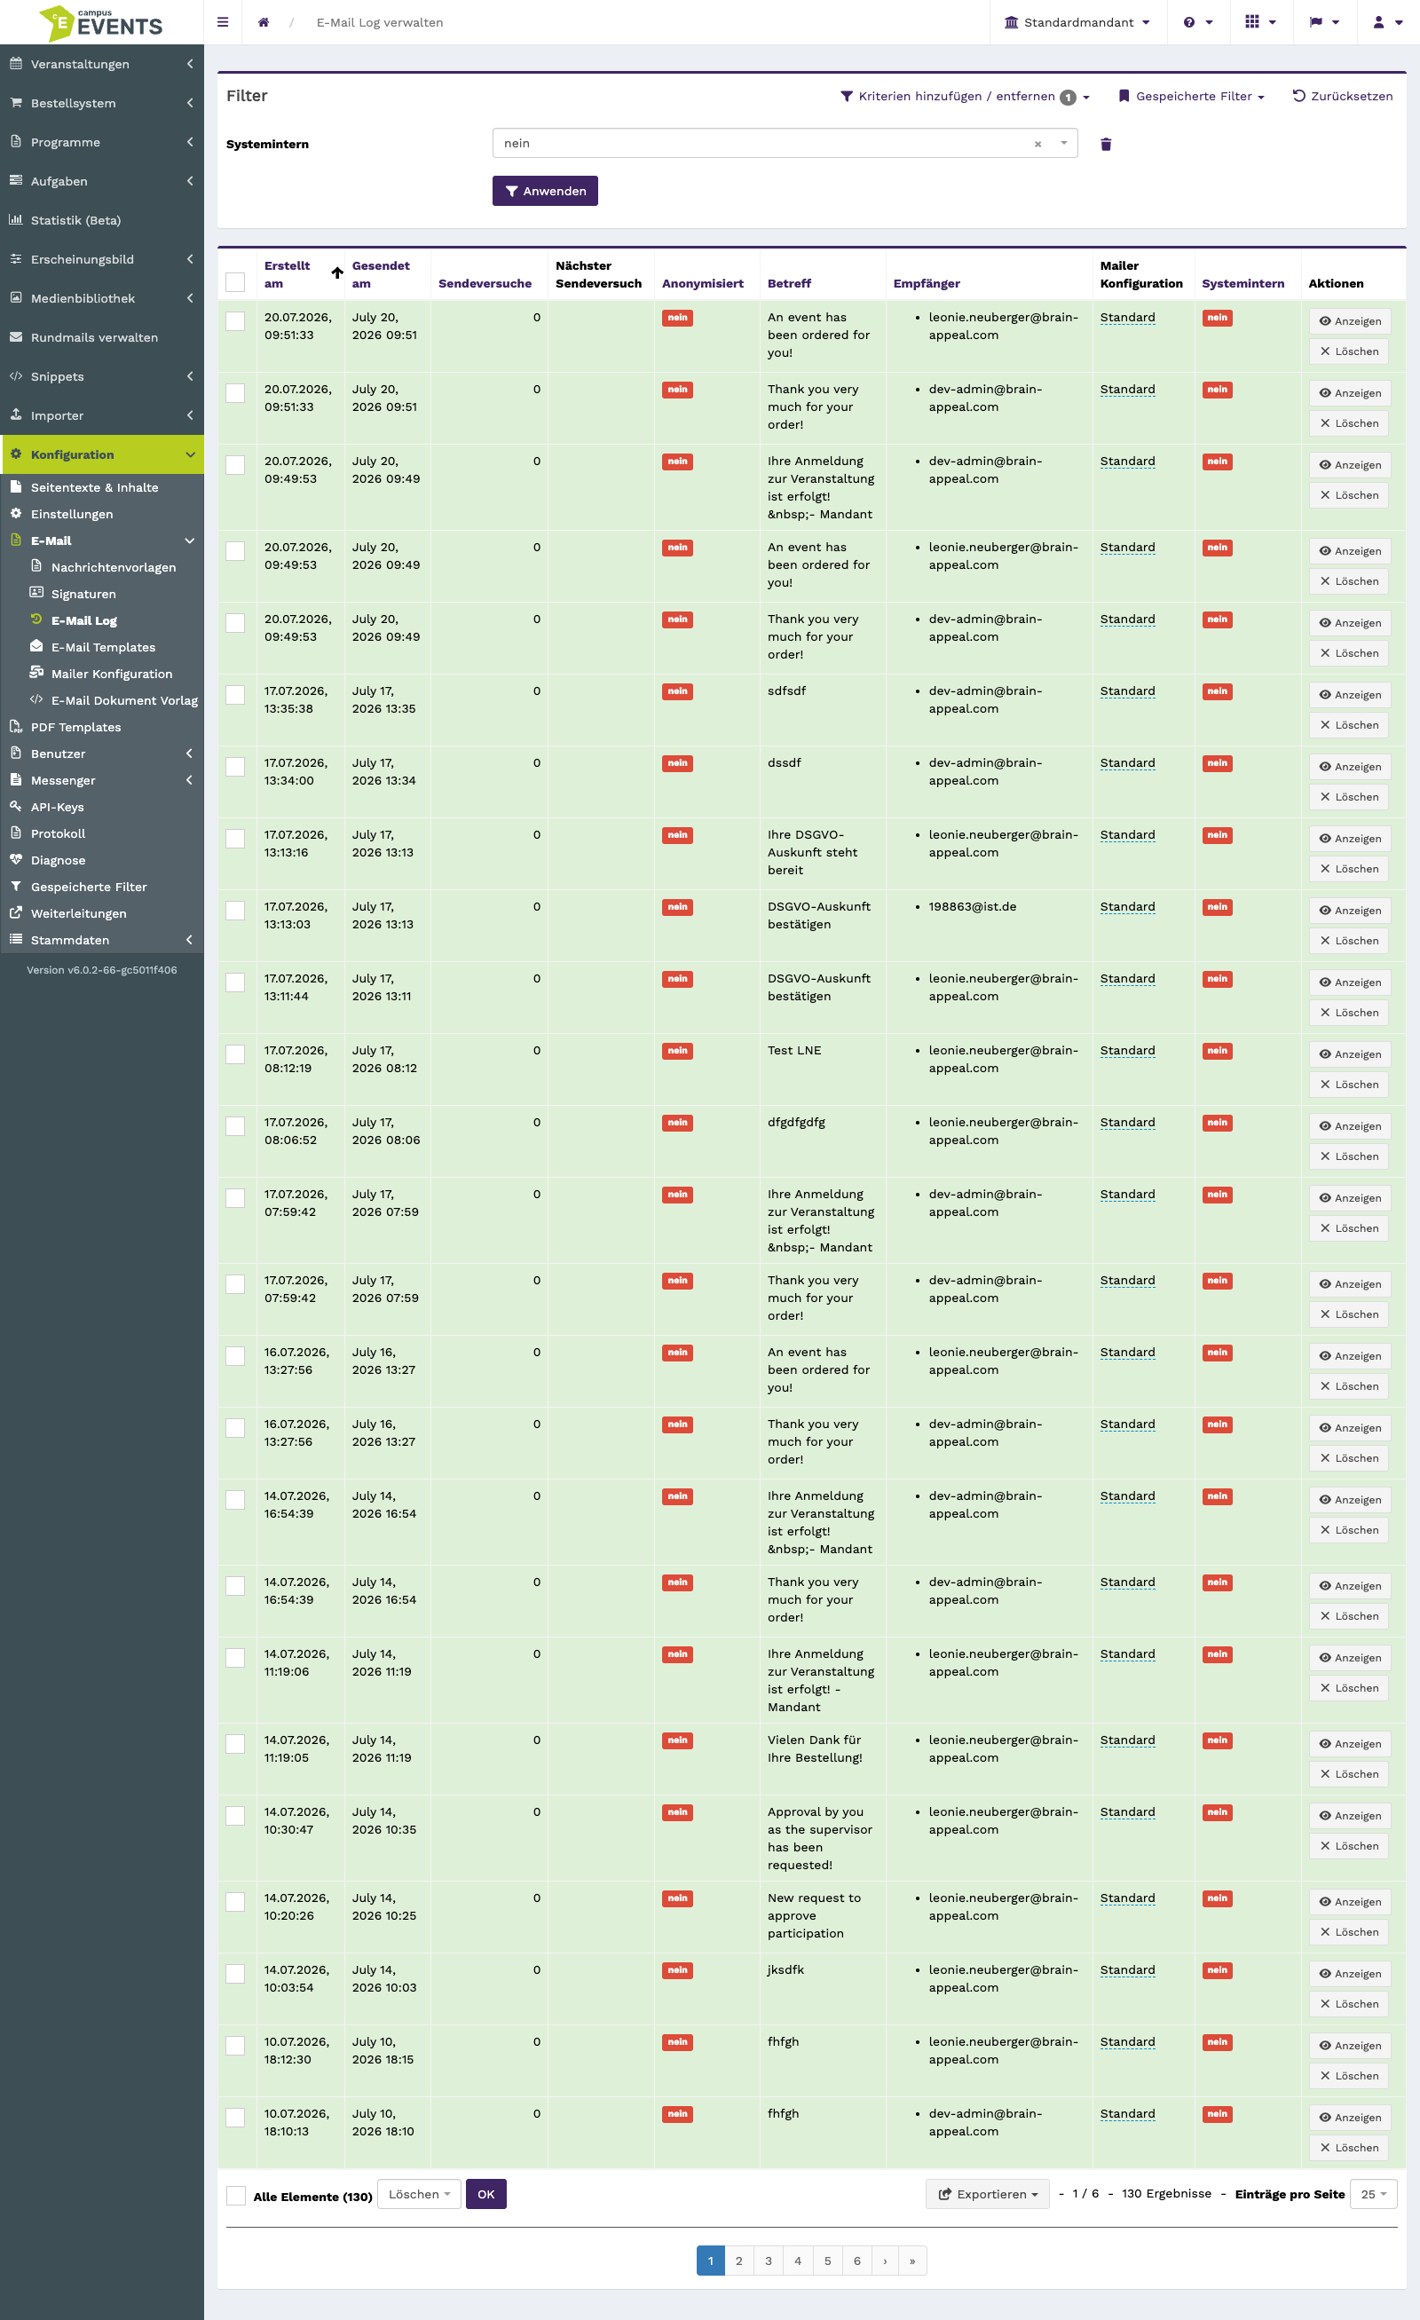
Task: Go to page 3 in pagination
Action: pyautogui.click(x=769, y=2261)
